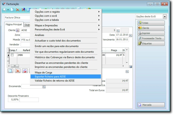This screenshot has width=173, height=115.
Task: Click the Encomenda lookup icon
Action: pyautogui.click(x=44, y=87)
